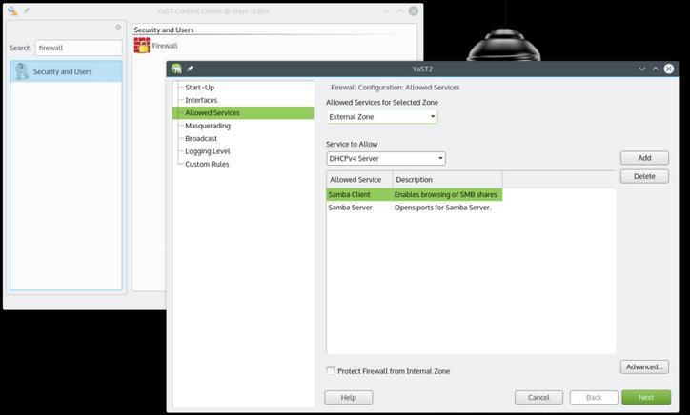Select the Samba Client row
Image resolution: width=690 pixels, height=415 pixels.
[414, 194]
